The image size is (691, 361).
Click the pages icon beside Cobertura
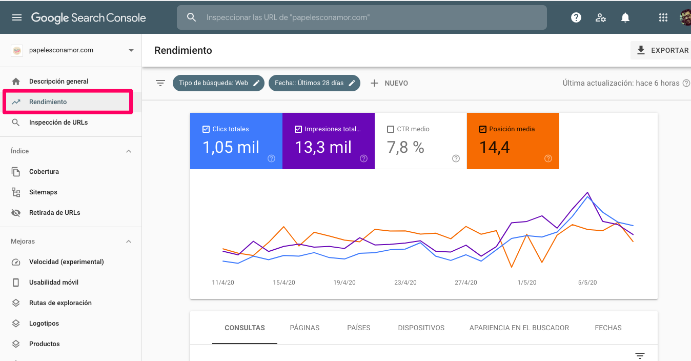click(x=16, y=172)
